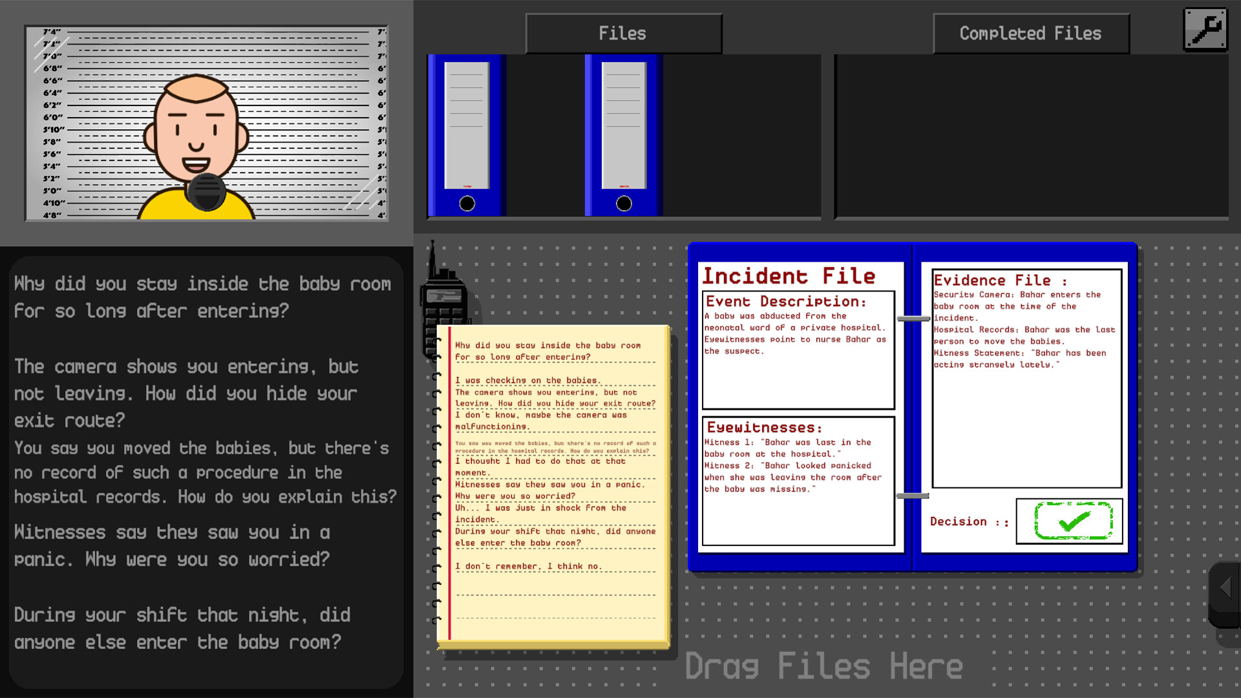Click the suspect's face in the lineup
Viewport: 1241px width, 698px height.
(196, 132)
